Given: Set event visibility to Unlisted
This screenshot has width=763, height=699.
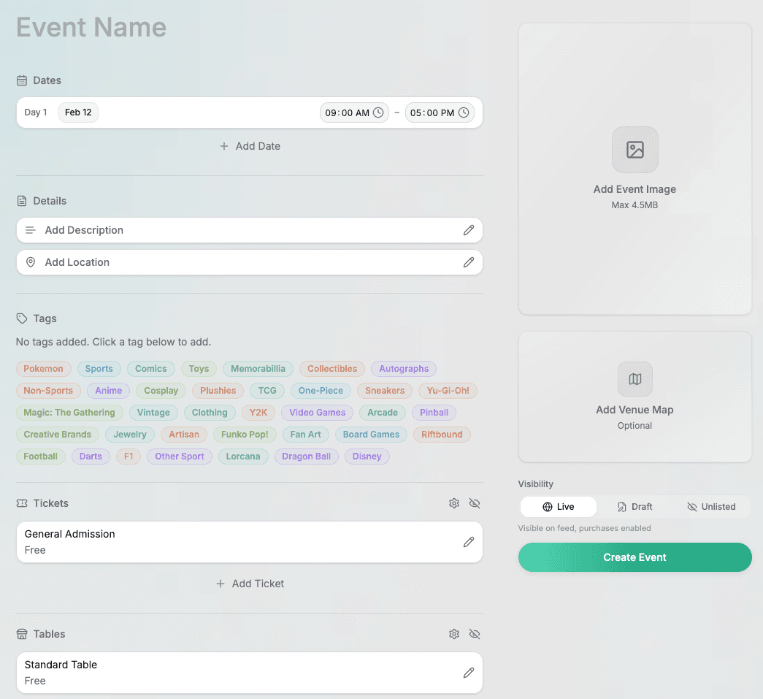Looking at the screenshot, I should [x=711, y=506].
